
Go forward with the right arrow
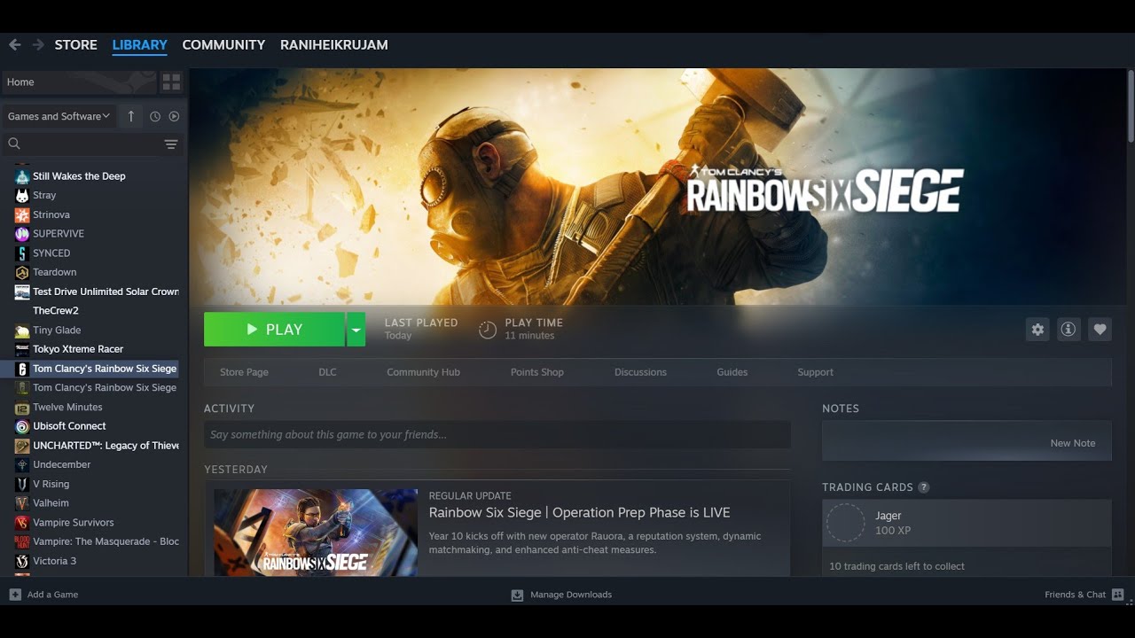coord(38,44)
